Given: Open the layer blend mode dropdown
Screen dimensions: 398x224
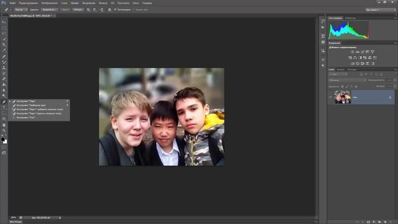Looking at the screenshot, I should tap(348, 80).
